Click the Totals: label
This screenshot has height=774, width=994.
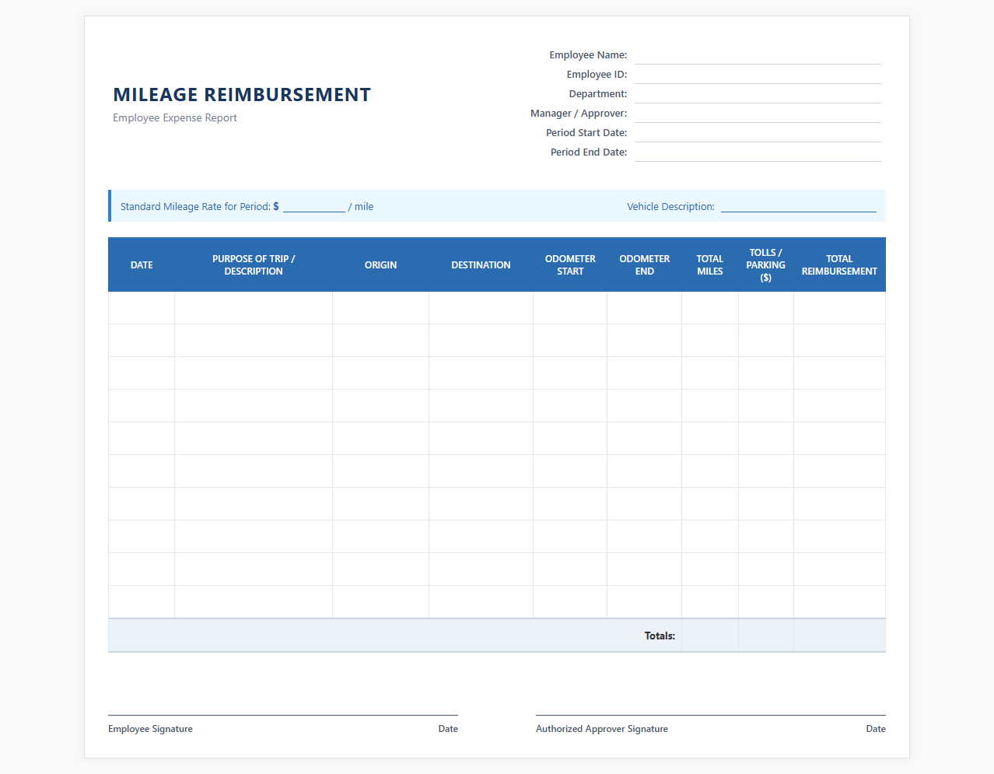click(660, 636)
